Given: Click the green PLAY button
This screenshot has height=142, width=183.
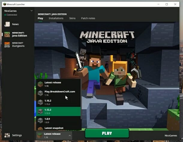Looking at the screenshot, I should [107, 133].
